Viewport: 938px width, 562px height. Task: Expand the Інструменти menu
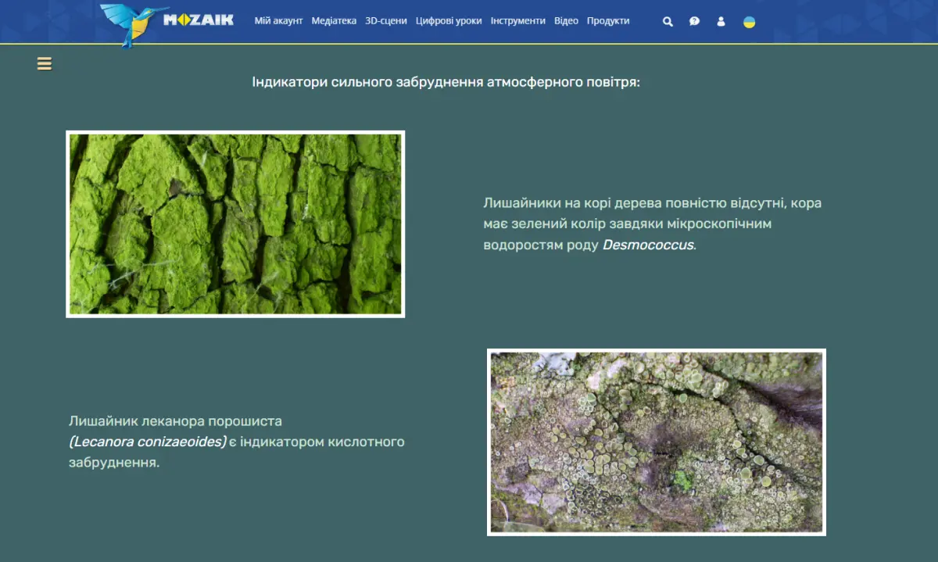(518, 21)
